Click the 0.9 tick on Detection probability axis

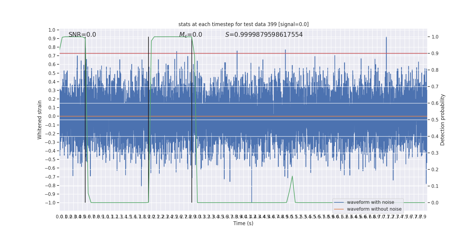(435, 53)
